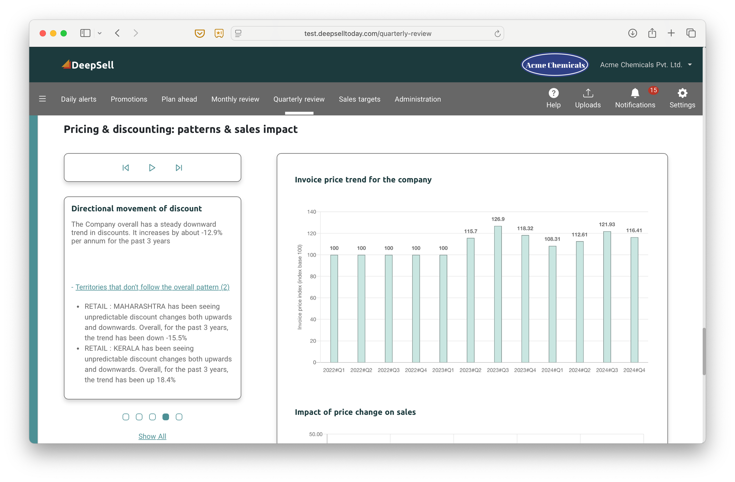
Task: Select the third insight page indicator
Action: 152,417
